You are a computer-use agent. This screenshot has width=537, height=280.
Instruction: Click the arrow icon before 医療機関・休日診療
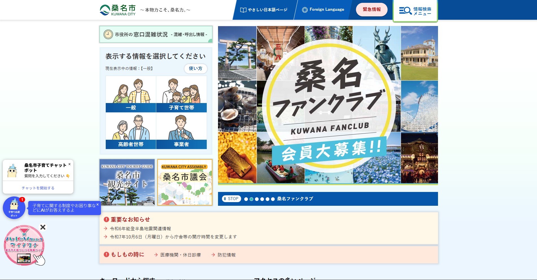pyautogui.click(x=156, y=255)
